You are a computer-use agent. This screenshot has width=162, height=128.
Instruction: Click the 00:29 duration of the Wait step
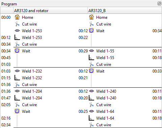83,51
